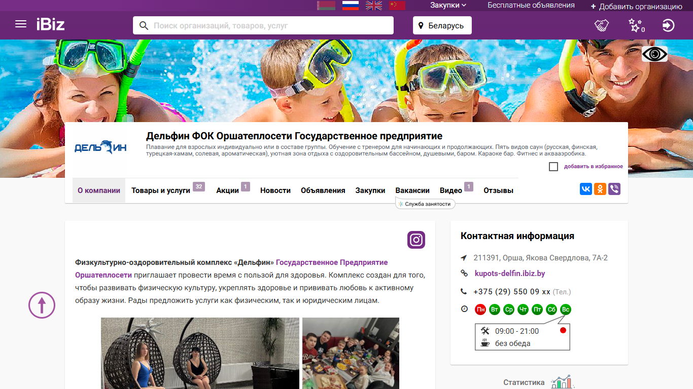The height and width of the screenshot is (389, 693).
Task: Switch to Belarusian language flag
Action: (326, 6)
